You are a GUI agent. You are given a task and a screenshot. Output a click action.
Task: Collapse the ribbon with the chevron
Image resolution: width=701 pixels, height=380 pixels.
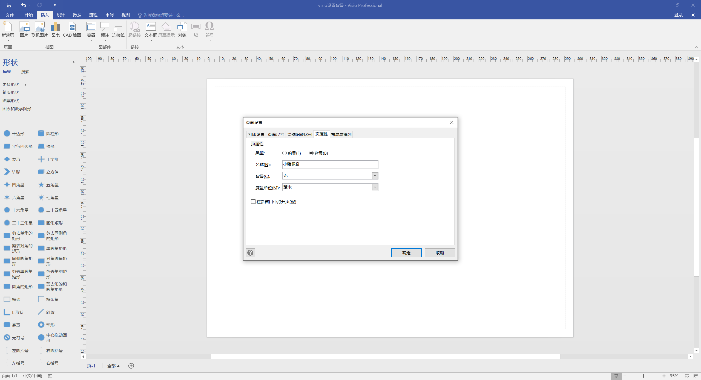point(696,48)
